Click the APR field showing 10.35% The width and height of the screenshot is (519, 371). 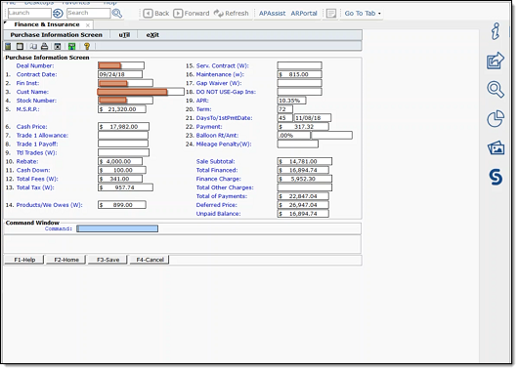(x=291, y=101)
